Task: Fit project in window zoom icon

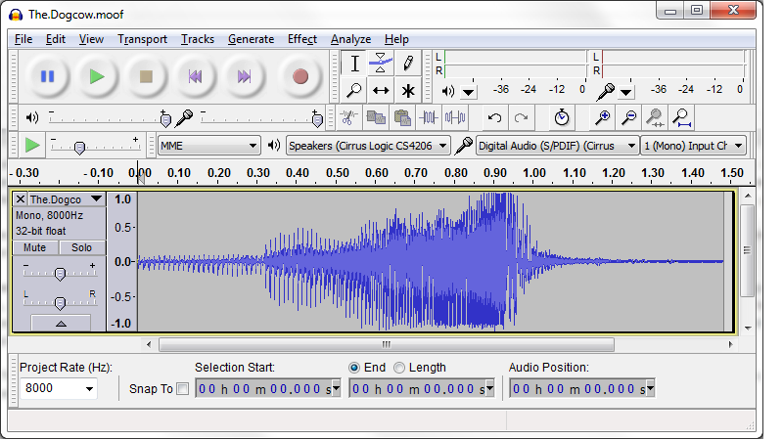Action: (681, 117)
